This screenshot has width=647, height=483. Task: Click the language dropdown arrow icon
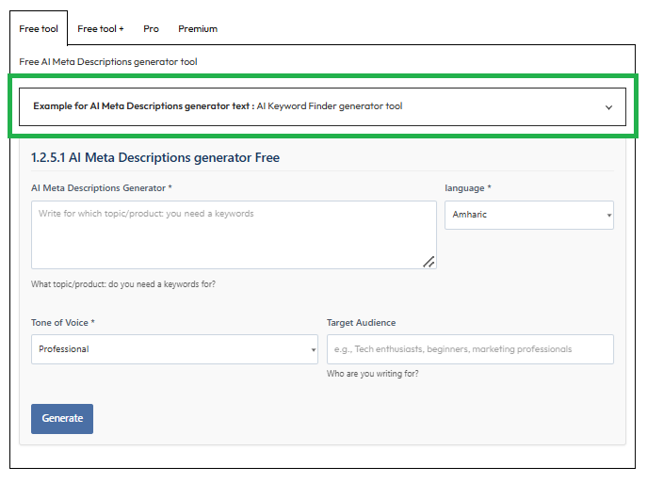click(x=609, y=216)
